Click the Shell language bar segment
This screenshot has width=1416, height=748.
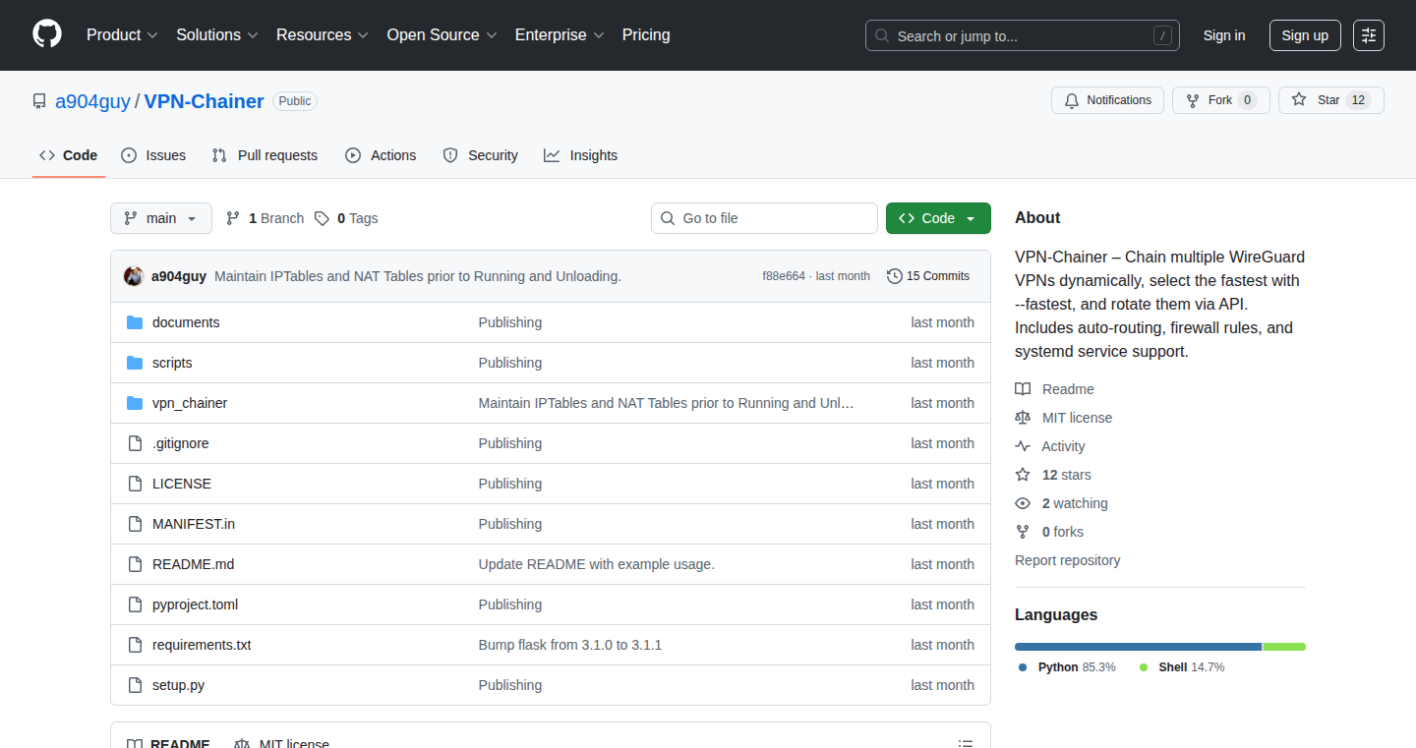click(x=1284, y=647)
